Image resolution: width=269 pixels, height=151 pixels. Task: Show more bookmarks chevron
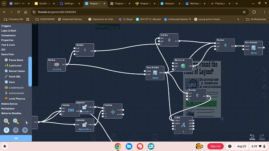(238, 20)
